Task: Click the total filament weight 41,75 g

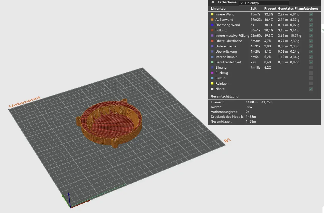Action: 267,102
